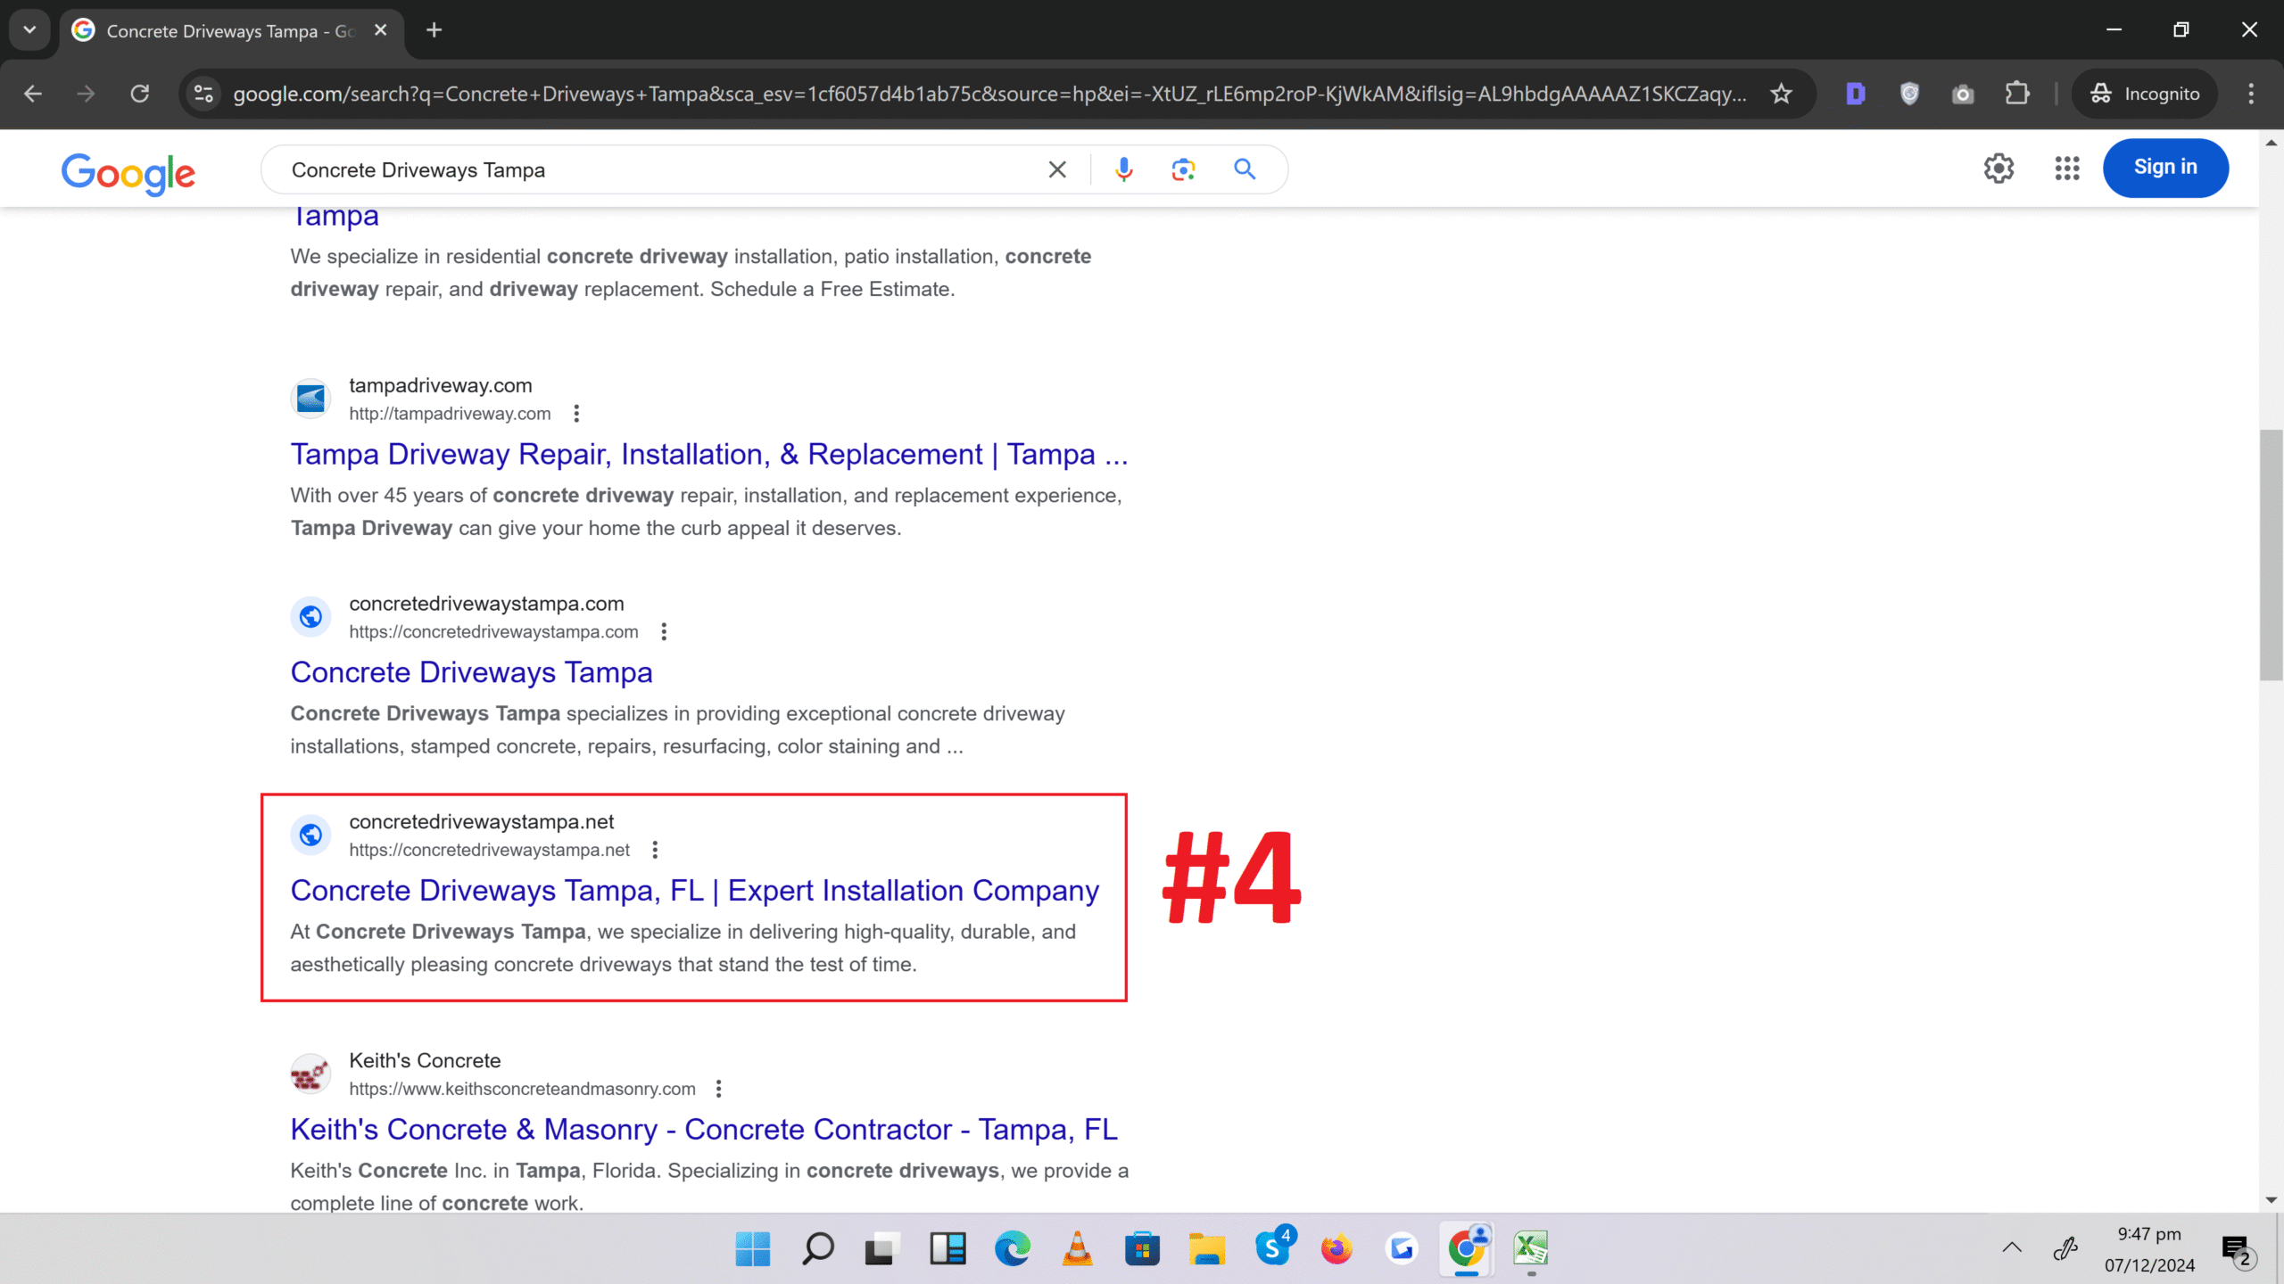Open the Windows Start menu
Viewport: 2284px width, 1284px height.
[752, 1248]
